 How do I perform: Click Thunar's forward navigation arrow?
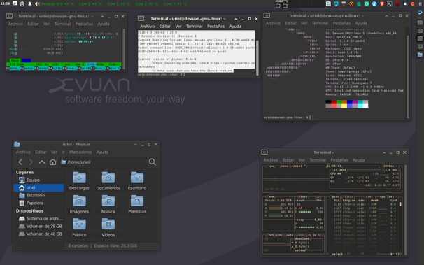31,162
